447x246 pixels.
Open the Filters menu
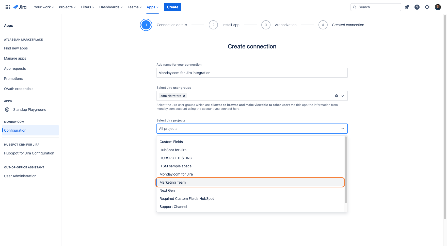pos(87,7)
